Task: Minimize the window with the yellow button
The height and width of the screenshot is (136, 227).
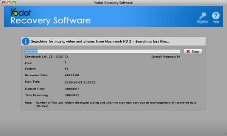Action: click(x=9, y=3)
